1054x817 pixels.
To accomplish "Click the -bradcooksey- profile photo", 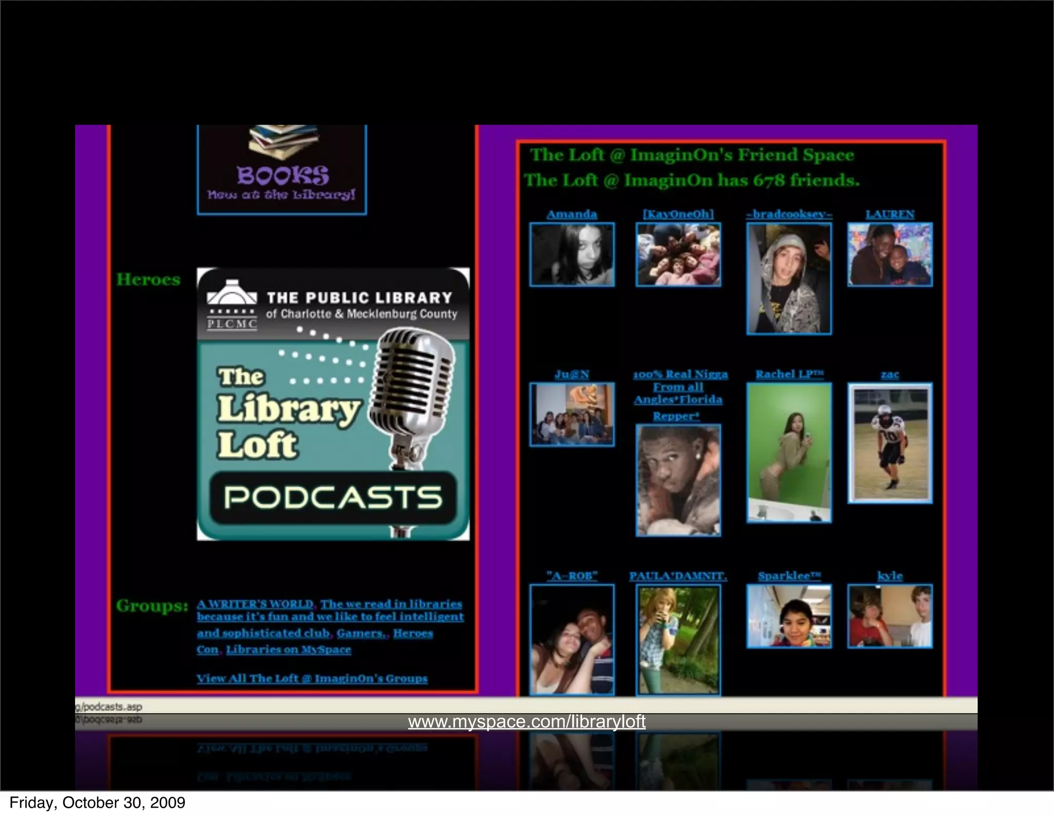I will click(788, 279).
